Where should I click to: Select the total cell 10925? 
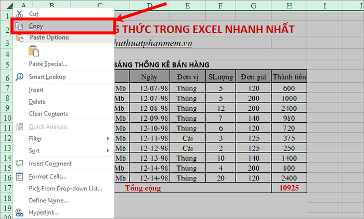click(x=289, y=188)
